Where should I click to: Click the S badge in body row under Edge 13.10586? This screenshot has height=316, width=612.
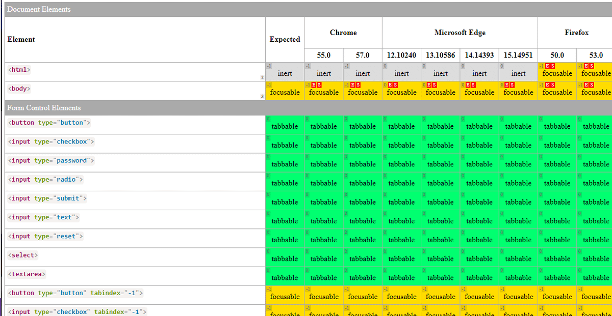435,85
